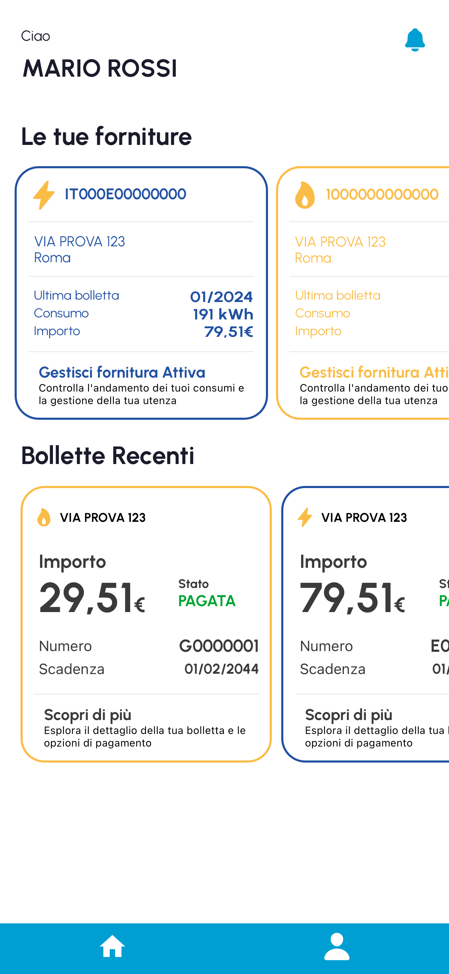
Task: Tap the Home icon in bottom bar
Action: (112, 946)
